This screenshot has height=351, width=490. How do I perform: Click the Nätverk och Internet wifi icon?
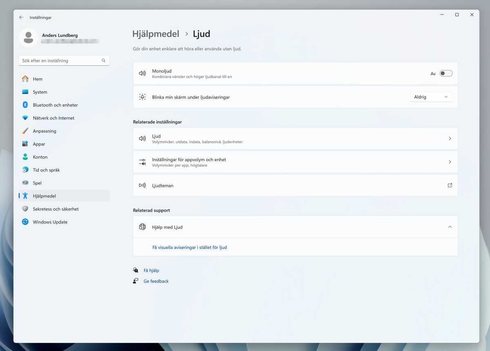25,118
